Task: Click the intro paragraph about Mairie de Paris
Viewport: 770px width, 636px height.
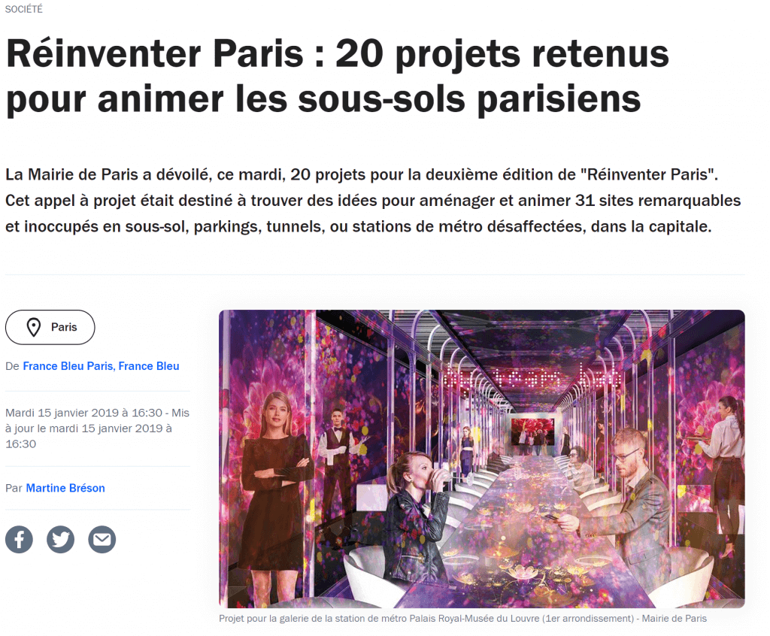Action: coord(373,201)
